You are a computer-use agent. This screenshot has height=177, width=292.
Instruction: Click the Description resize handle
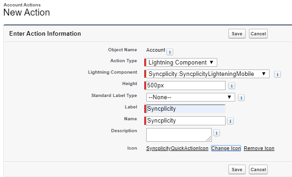209,139
